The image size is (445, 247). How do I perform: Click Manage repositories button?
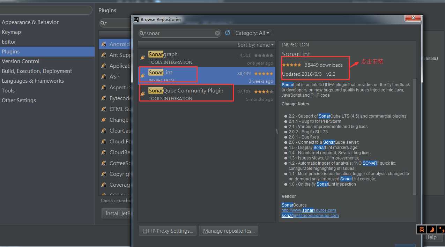click(229, 231)
